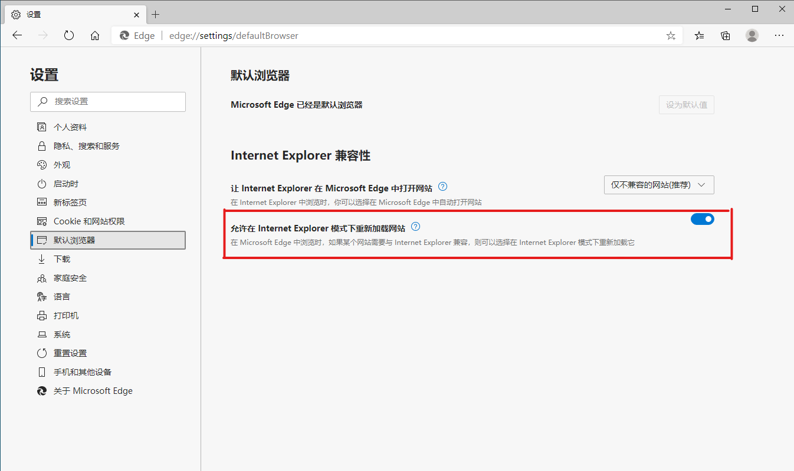Open 手机和其他设备 settings section

coord(108,372)
